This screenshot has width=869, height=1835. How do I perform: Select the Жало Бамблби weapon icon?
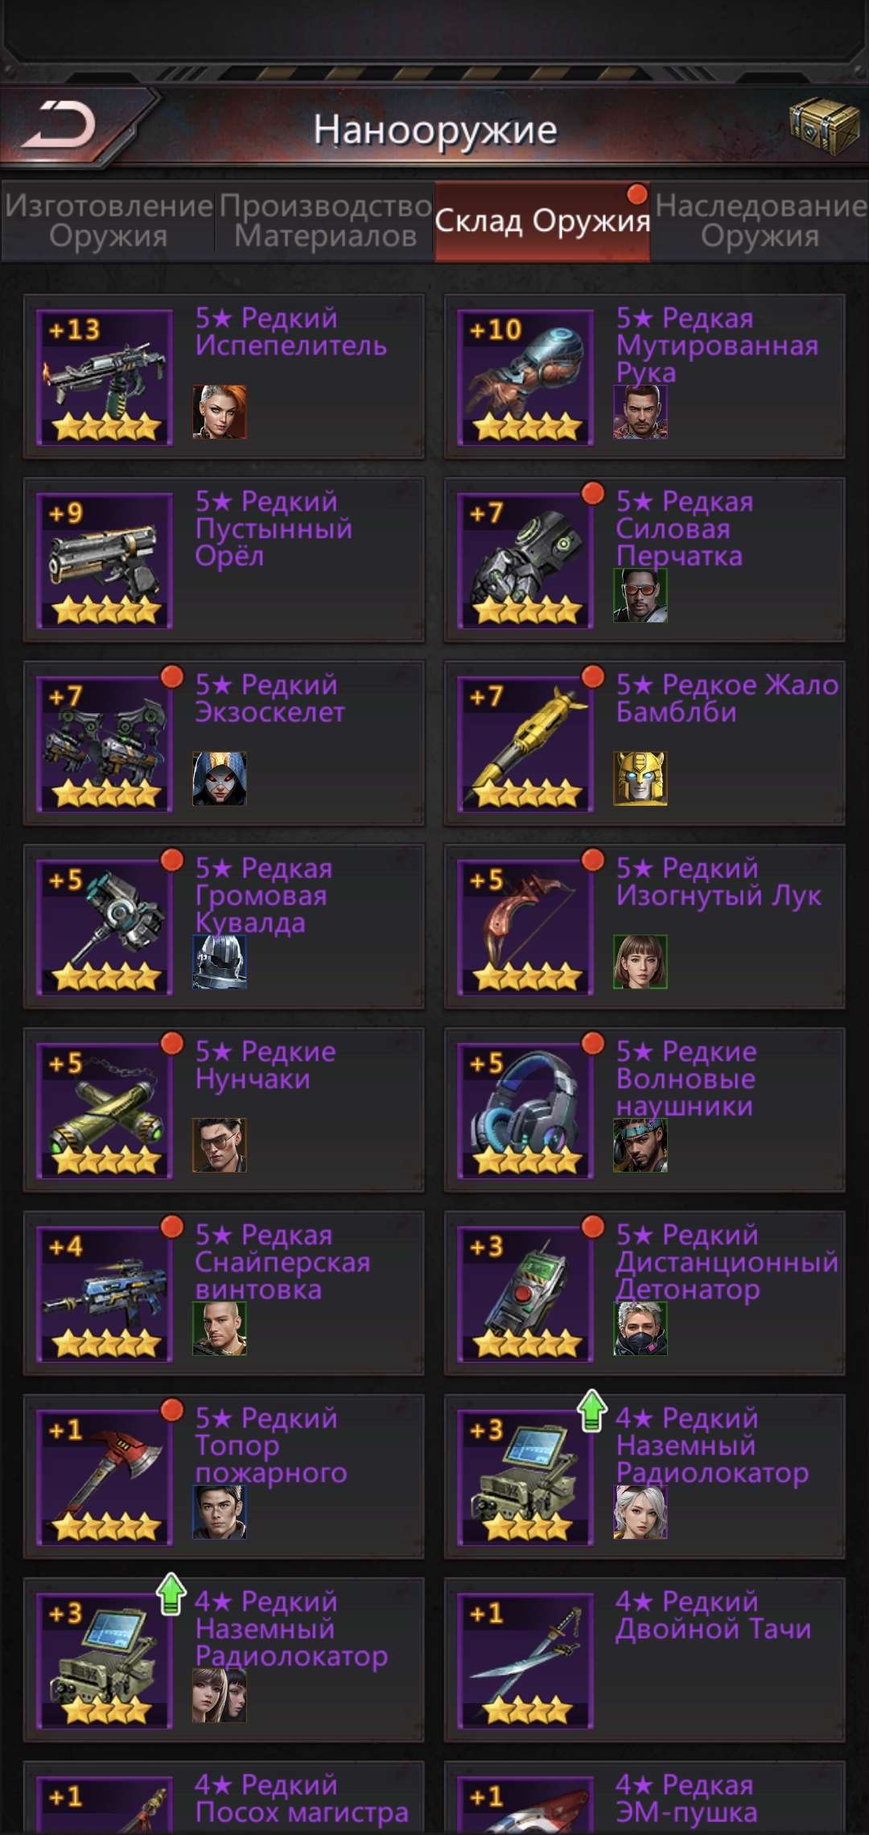click(x=526, y=743)
